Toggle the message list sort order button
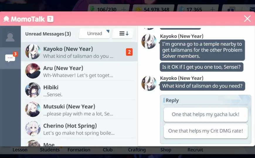 coord(123,34)
